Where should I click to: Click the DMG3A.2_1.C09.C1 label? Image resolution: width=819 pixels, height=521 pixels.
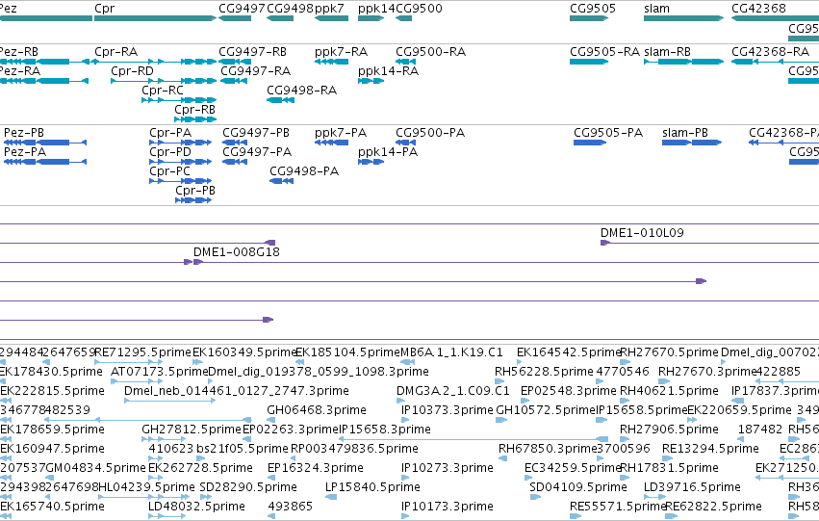453,391
